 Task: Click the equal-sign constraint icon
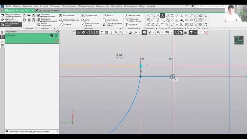point(177,25)
